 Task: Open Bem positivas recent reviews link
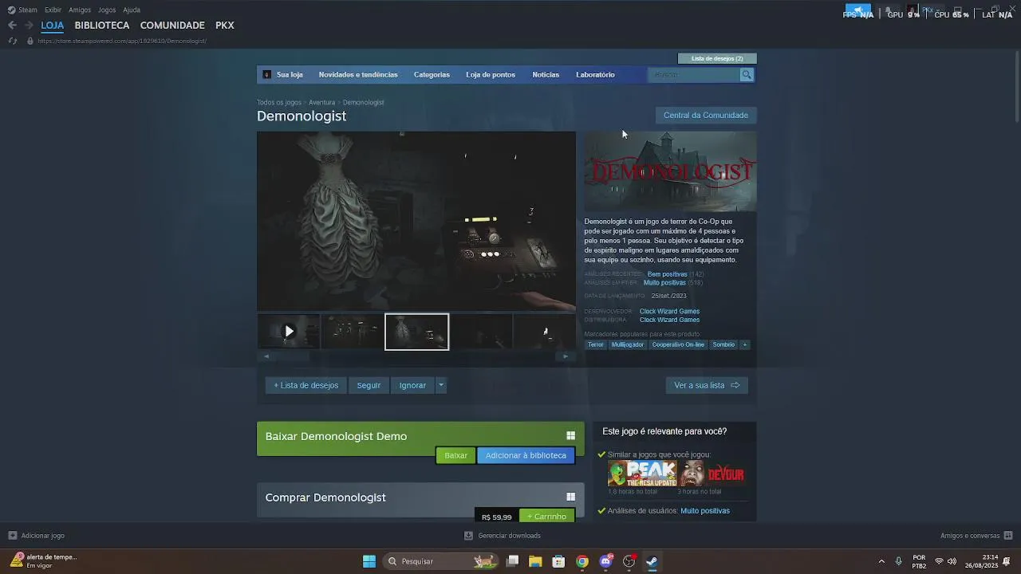(667, 274)
